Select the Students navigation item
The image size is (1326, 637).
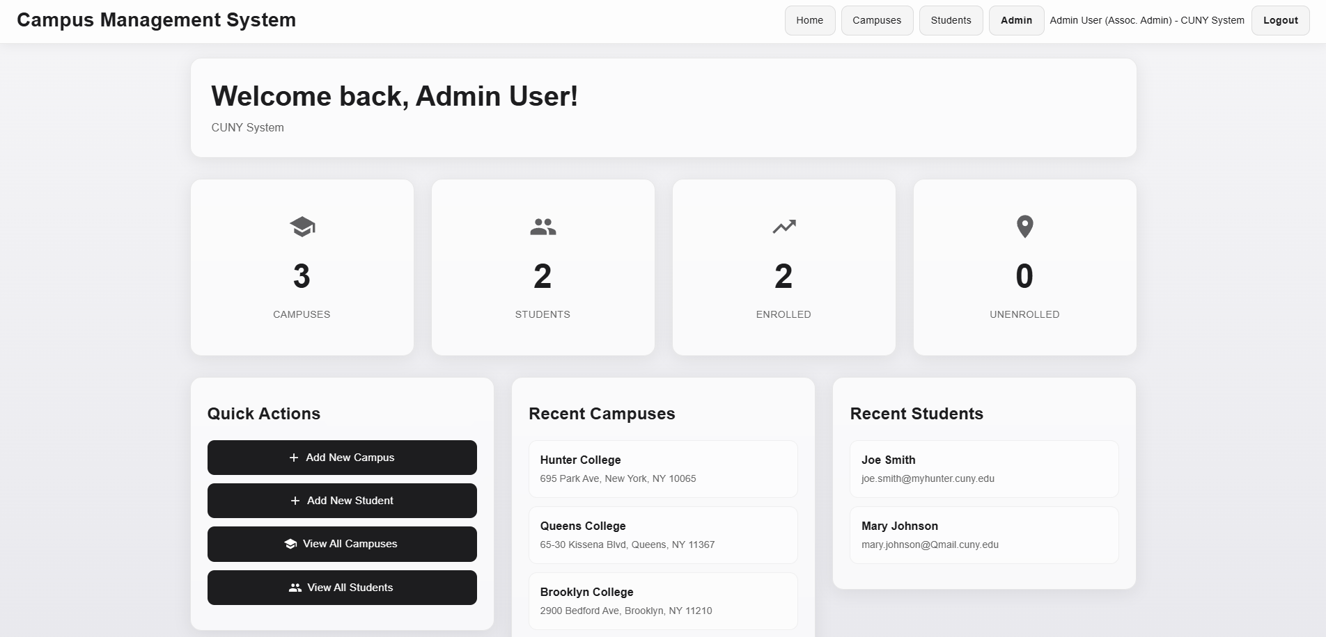[x=951, y=20]
